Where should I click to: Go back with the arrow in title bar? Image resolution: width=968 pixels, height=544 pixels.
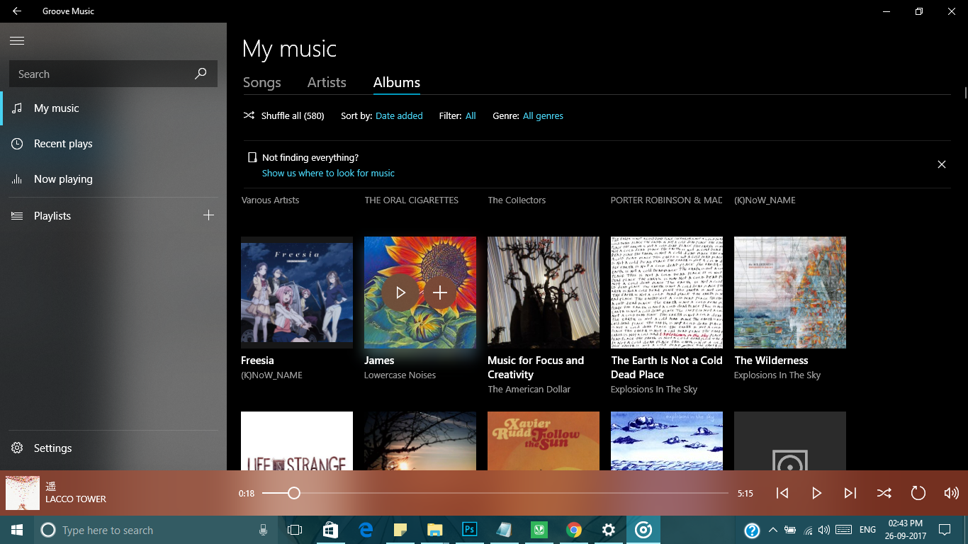click(17, 11)
